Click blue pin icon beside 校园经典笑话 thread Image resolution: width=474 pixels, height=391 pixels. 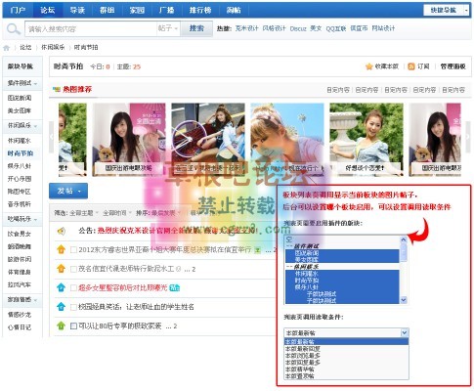(61, 307)
